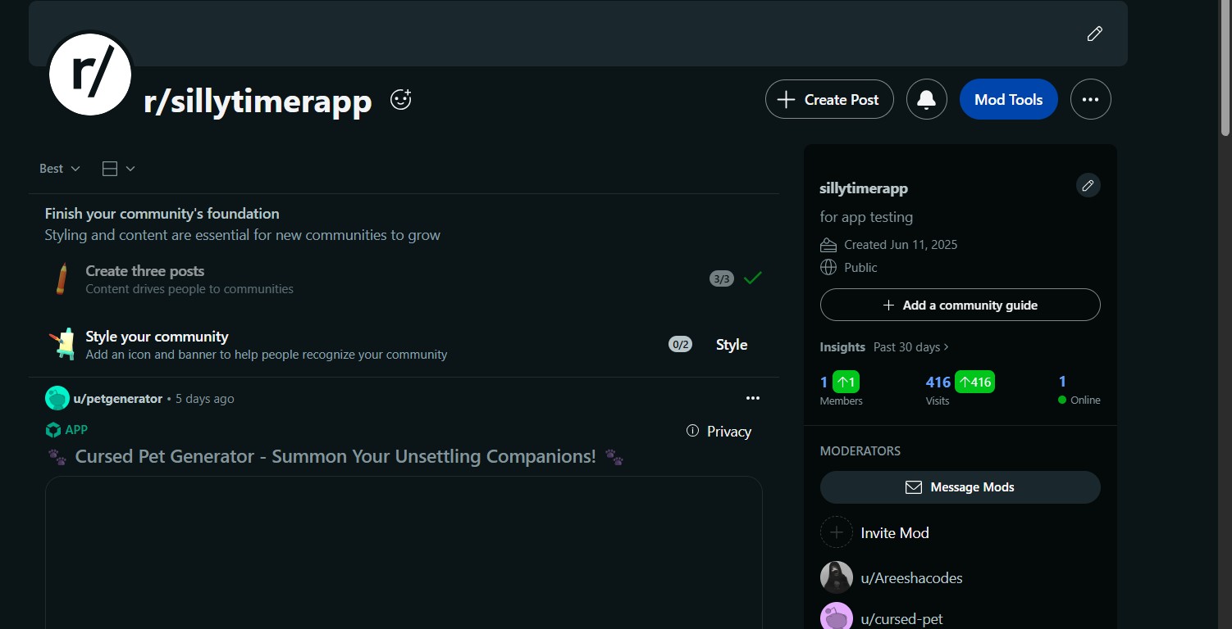Click 'Finish your community's foundation' heading

(162, 214)
